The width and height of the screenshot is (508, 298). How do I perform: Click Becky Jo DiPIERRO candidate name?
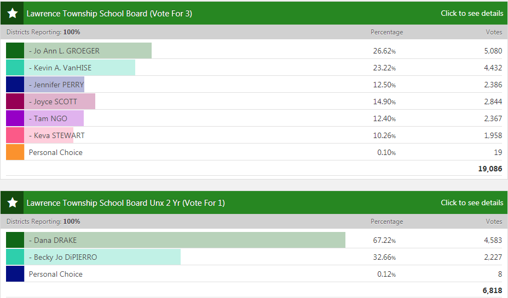63,257
